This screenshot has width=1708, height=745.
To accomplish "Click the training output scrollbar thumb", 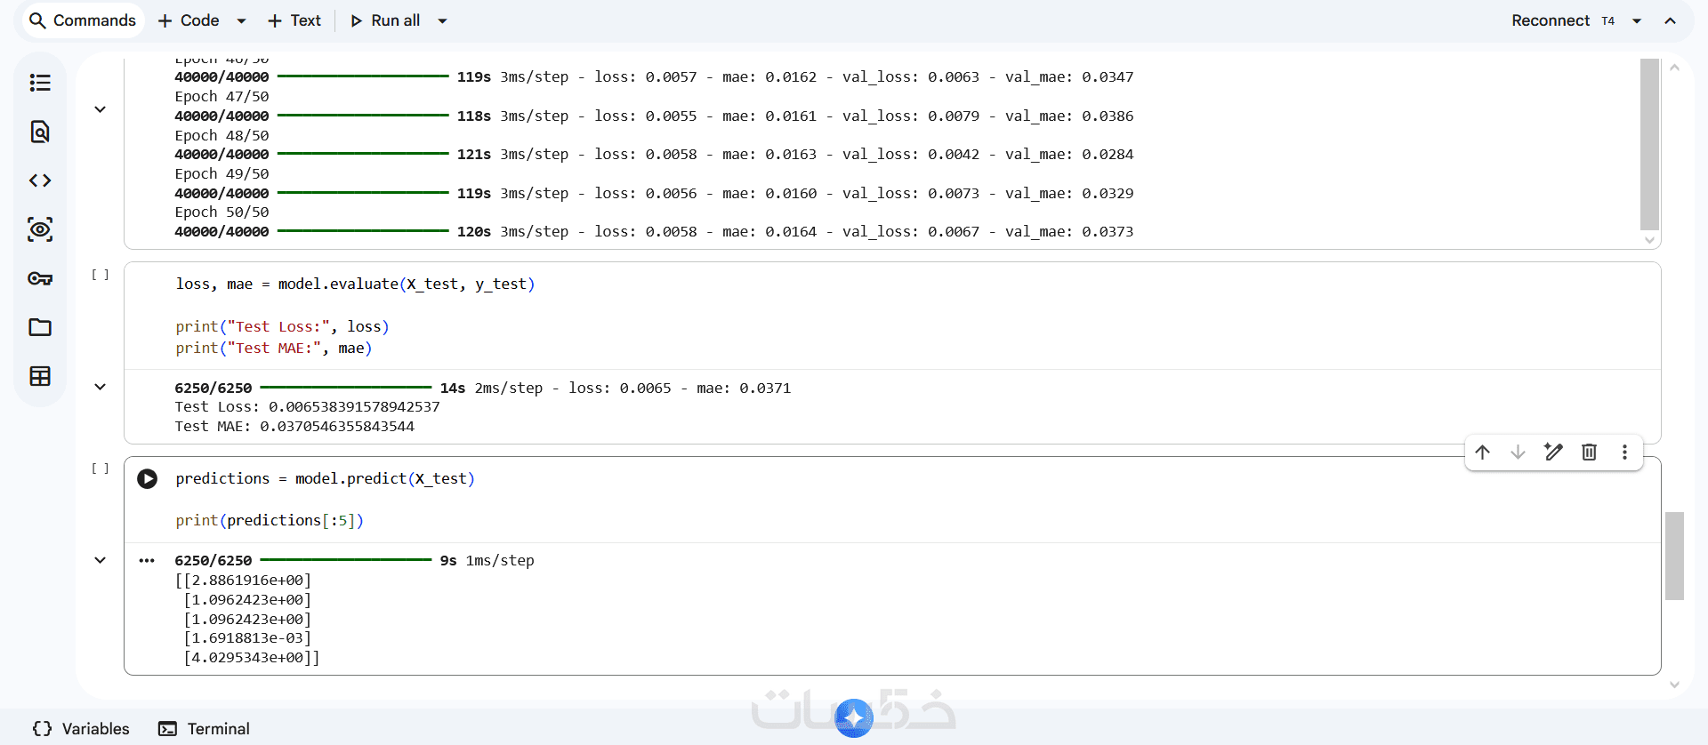I will click(1649, 144).
